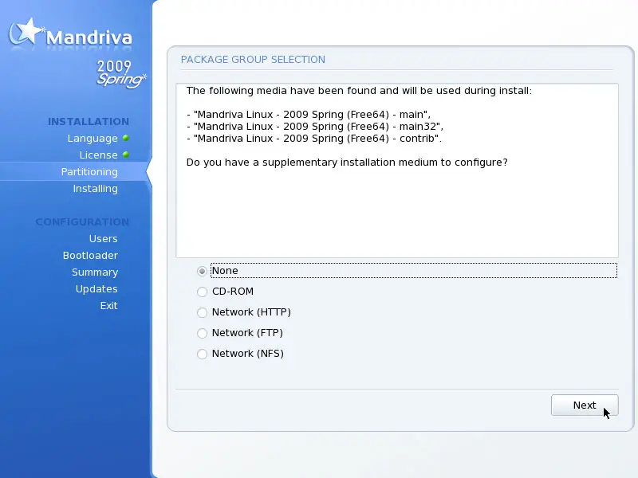
Task: Open the Updates step in sidebar
Action: [96, 289]
